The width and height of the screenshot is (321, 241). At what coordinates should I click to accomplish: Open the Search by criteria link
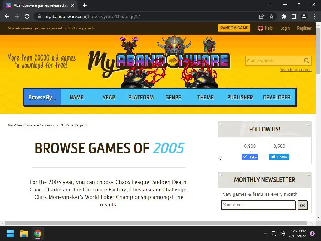click(x=296, y=70)
